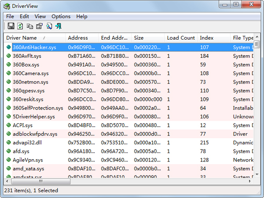This screenshot has width=264, height=198.
Task: Click the Save Selected Items toolbar icon
Action: point(11,26)
